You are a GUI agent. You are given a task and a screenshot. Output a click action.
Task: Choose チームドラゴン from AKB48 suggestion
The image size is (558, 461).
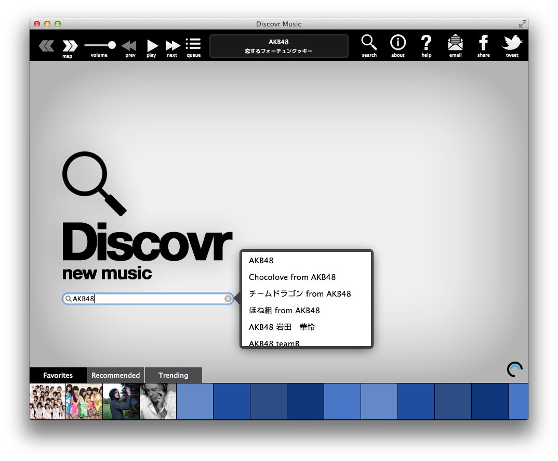pyautogui.click(x=307, y=293)
